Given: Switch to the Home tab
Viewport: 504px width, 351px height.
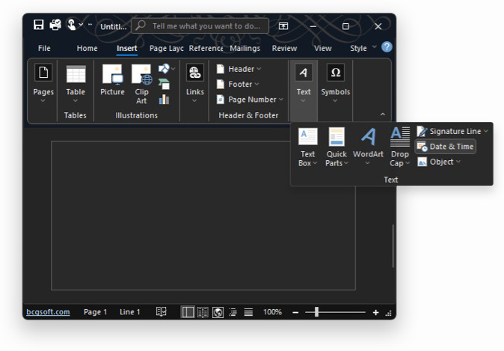Looking at the screenshot, I should (x=87, y=48).
